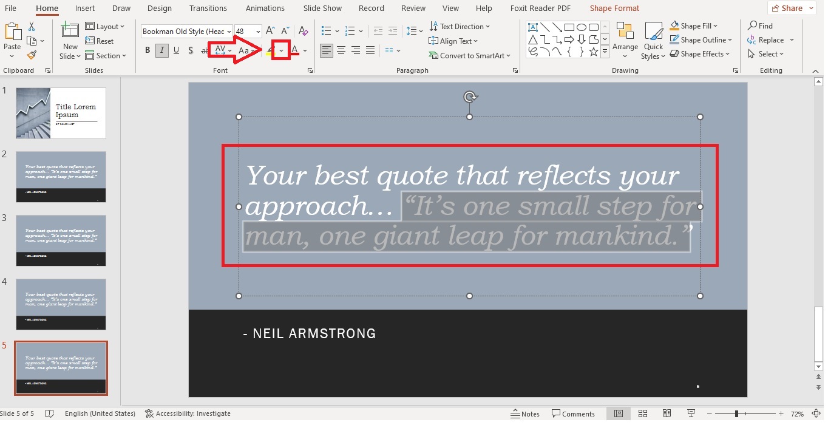Select slide 2 thumbnail in the panel
This screenshot has height=425, width=828.
[61, 176]
